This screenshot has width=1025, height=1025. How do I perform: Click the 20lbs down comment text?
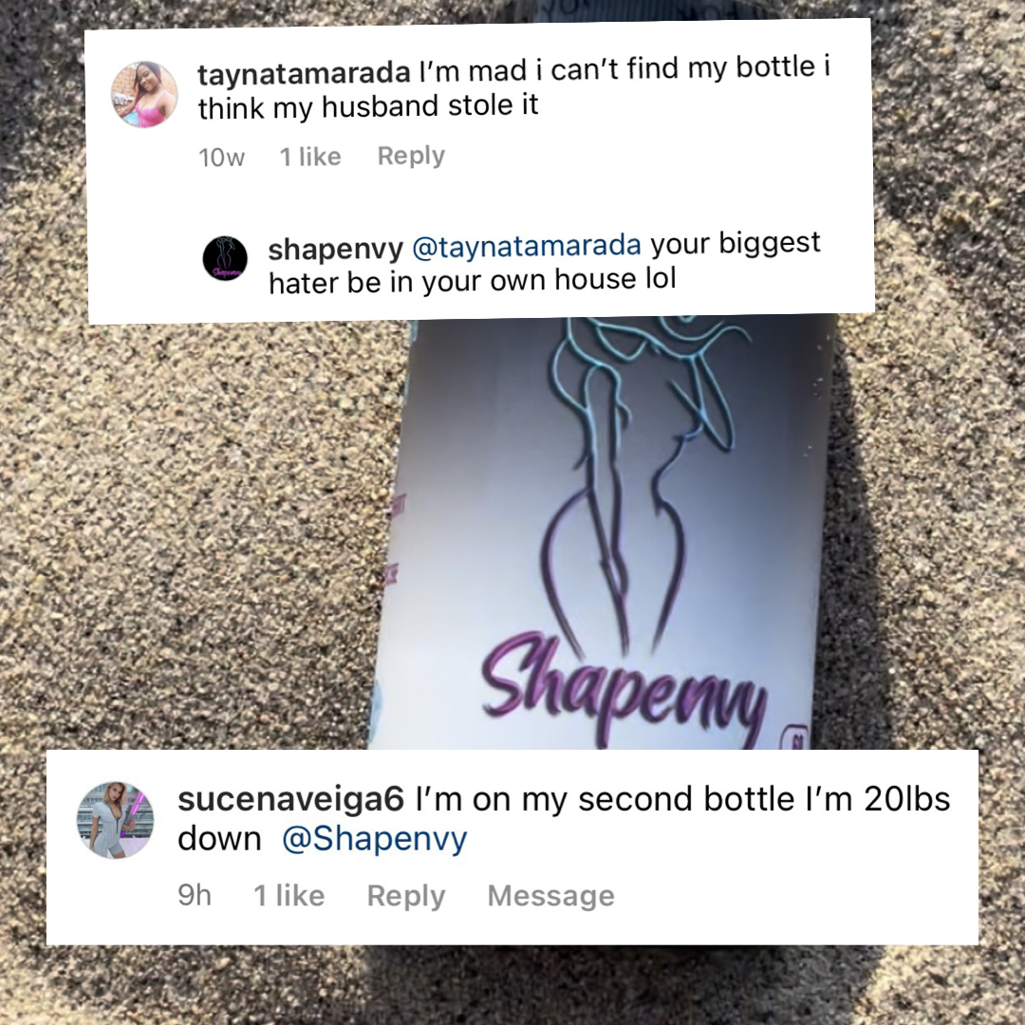(564, 819)
